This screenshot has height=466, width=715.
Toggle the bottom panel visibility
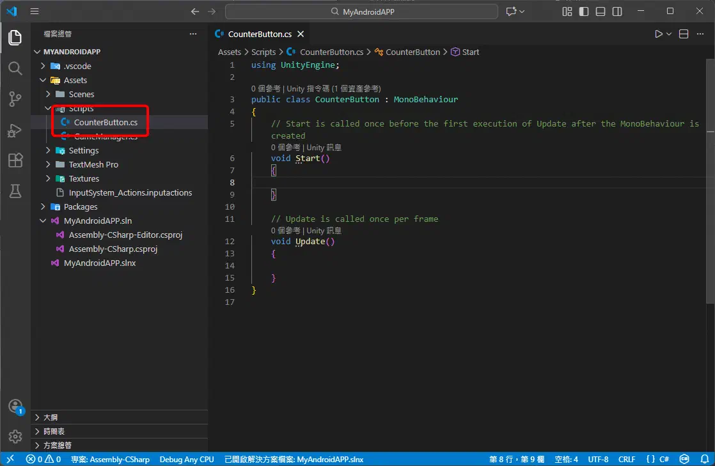[599, 11]
